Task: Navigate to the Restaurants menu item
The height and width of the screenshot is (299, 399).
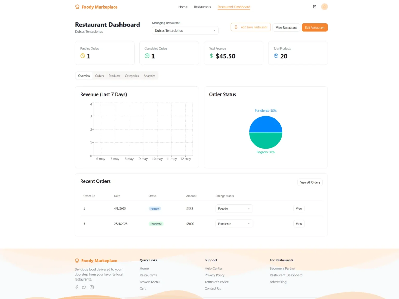Action: 202,7
